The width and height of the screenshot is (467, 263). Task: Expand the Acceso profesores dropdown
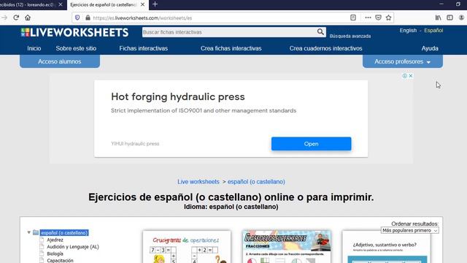402,61
